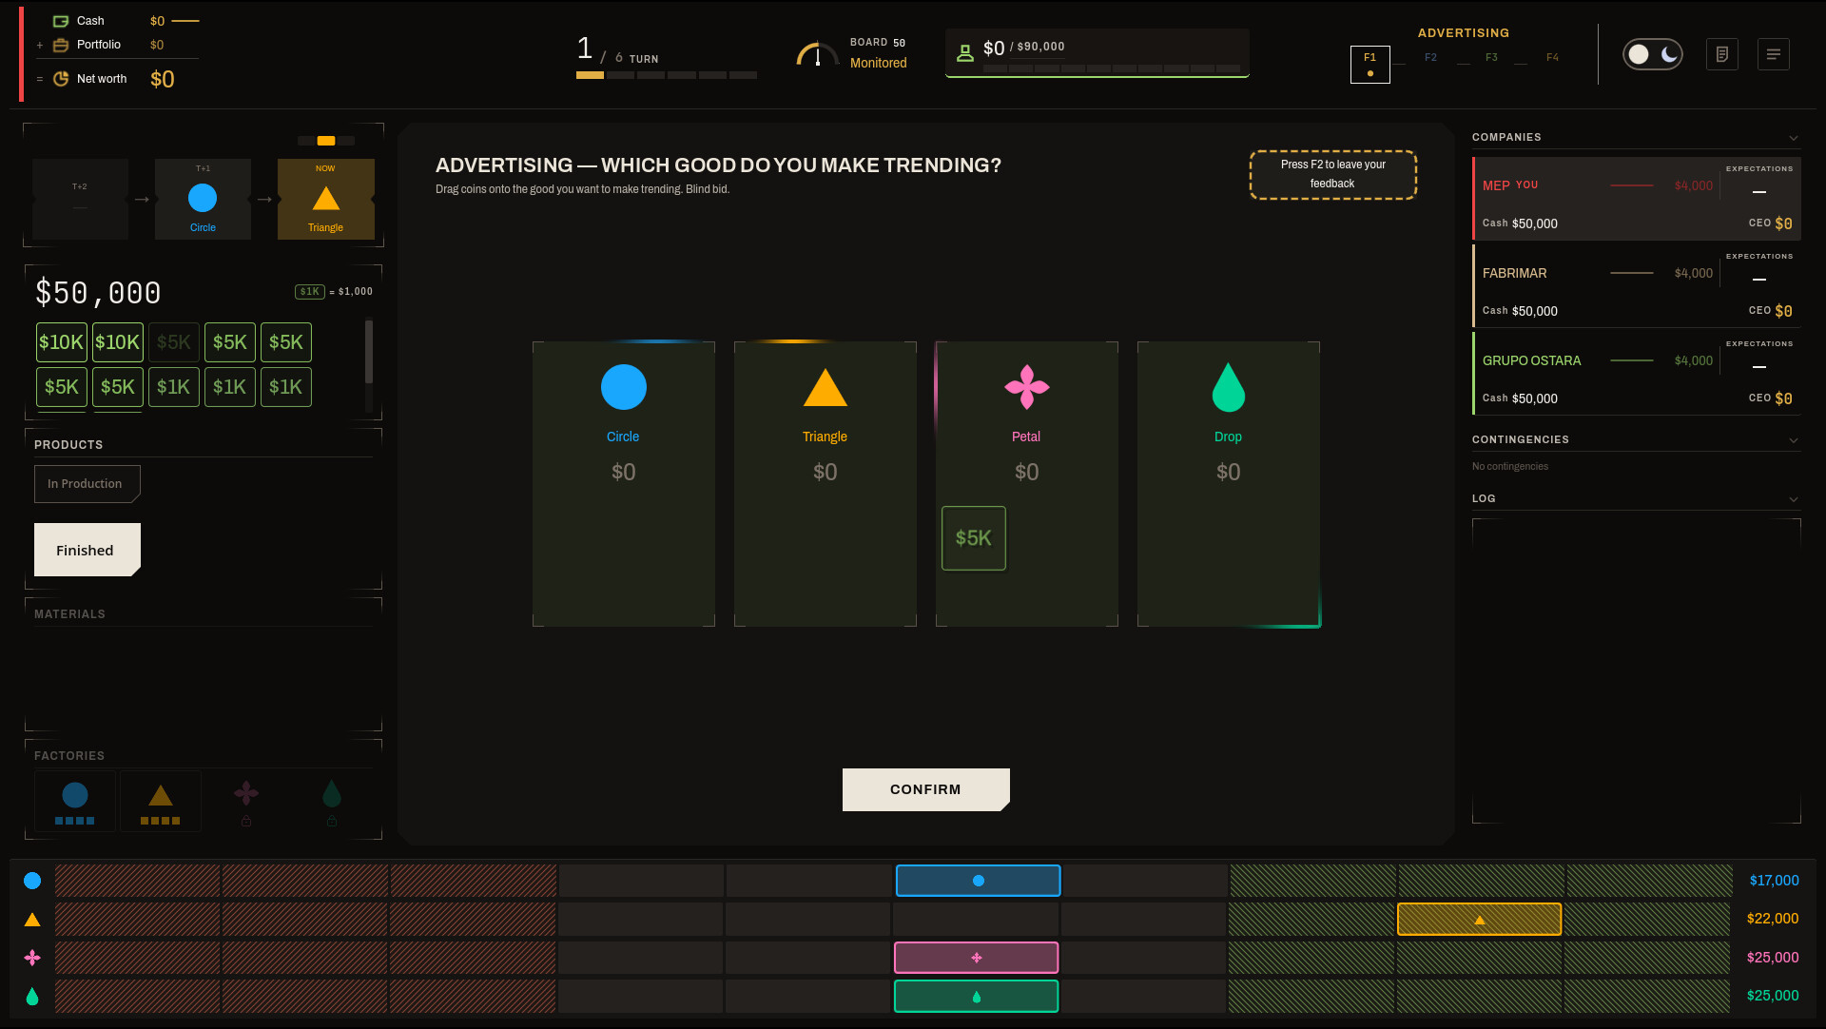Click the coin tray scrollbar

click(369, 352)
